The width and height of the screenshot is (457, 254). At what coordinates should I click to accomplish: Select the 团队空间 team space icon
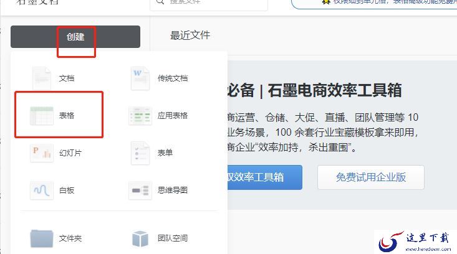tap(140, 238)
